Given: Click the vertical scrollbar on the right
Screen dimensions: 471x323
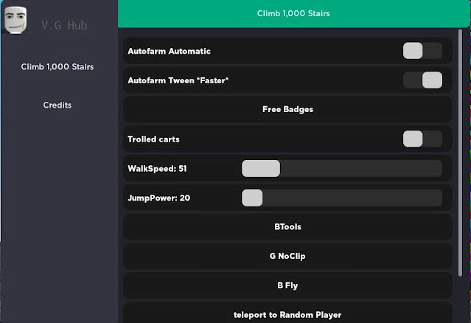Looking at the screenshot, I should [460, 153].
